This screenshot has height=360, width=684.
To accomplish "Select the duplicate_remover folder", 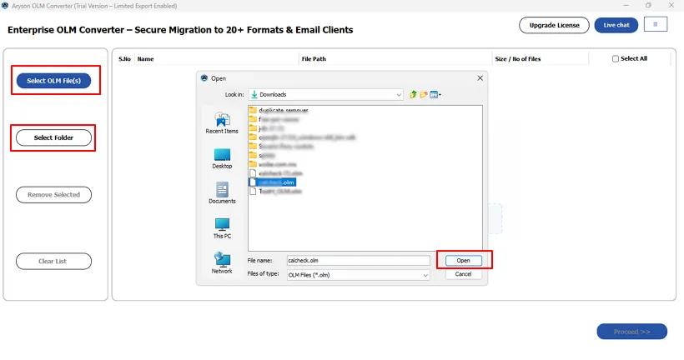I will [x=279, y=110].
